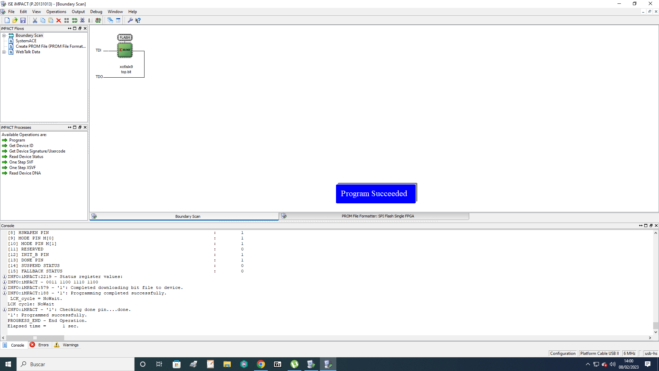Run Get Device ID operation
Screen dimensions: 659x371
click(21, 146)
